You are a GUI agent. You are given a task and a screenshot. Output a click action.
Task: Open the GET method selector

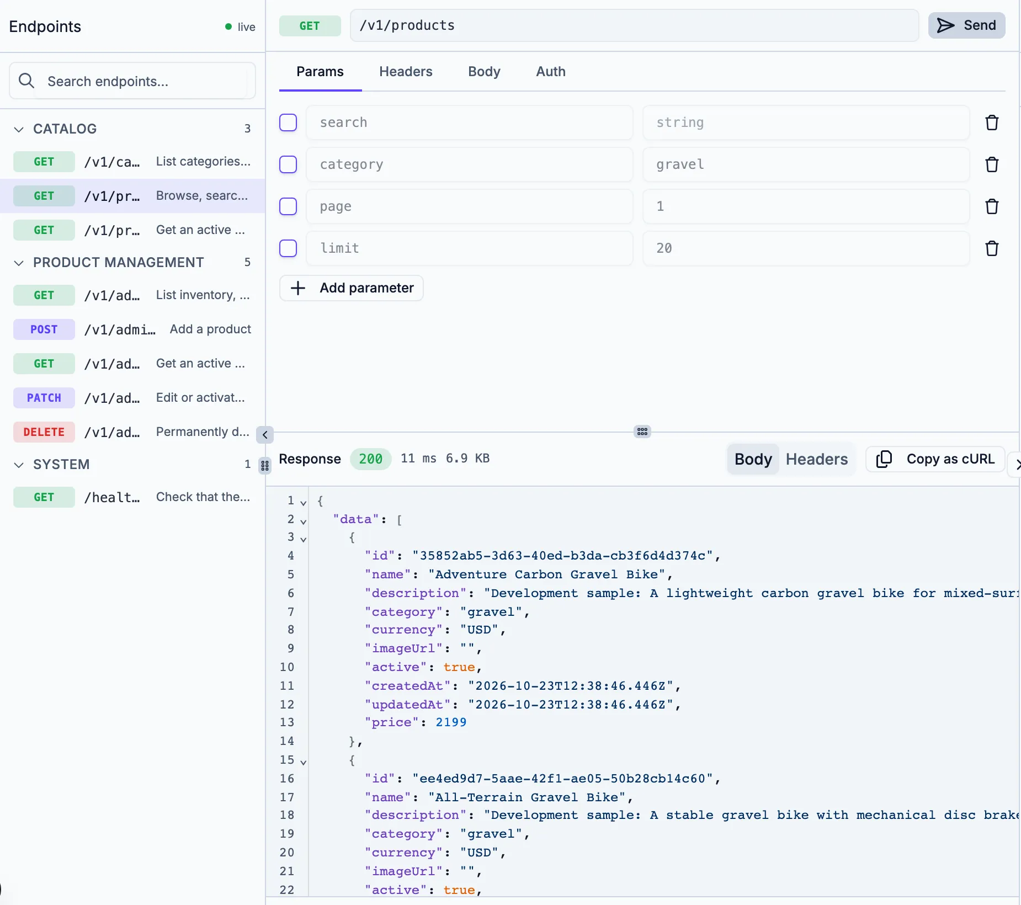pos(310,25)
